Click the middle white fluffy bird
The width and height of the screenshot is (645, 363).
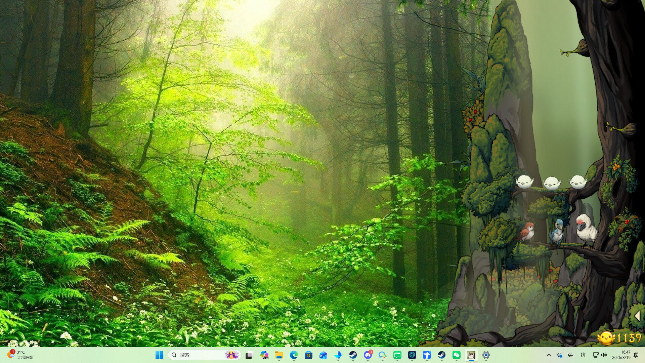(552, 183)
